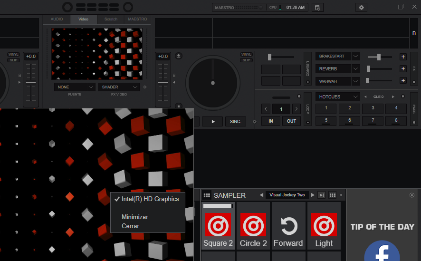Toggle the dot on the USUARIO panel strip
421x261 pixels.
308,82
